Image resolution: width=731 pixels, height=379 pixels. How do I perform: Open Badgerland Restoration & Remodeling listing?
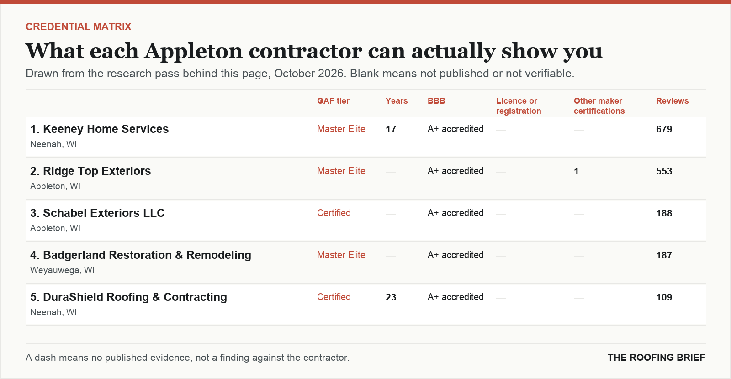click(141, 255)
